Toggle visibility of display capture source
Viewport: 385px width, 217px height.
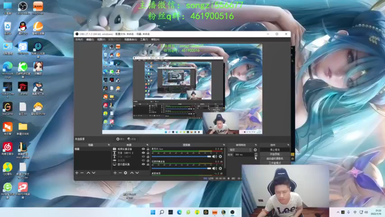pos(143,164)
